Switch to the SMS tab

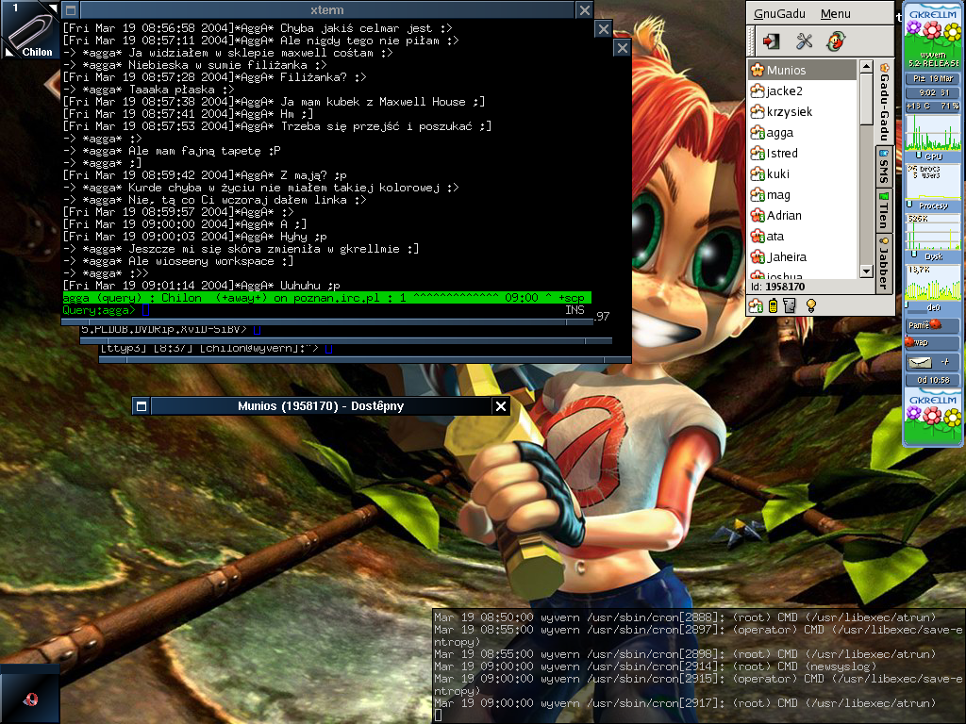[884, 166]
